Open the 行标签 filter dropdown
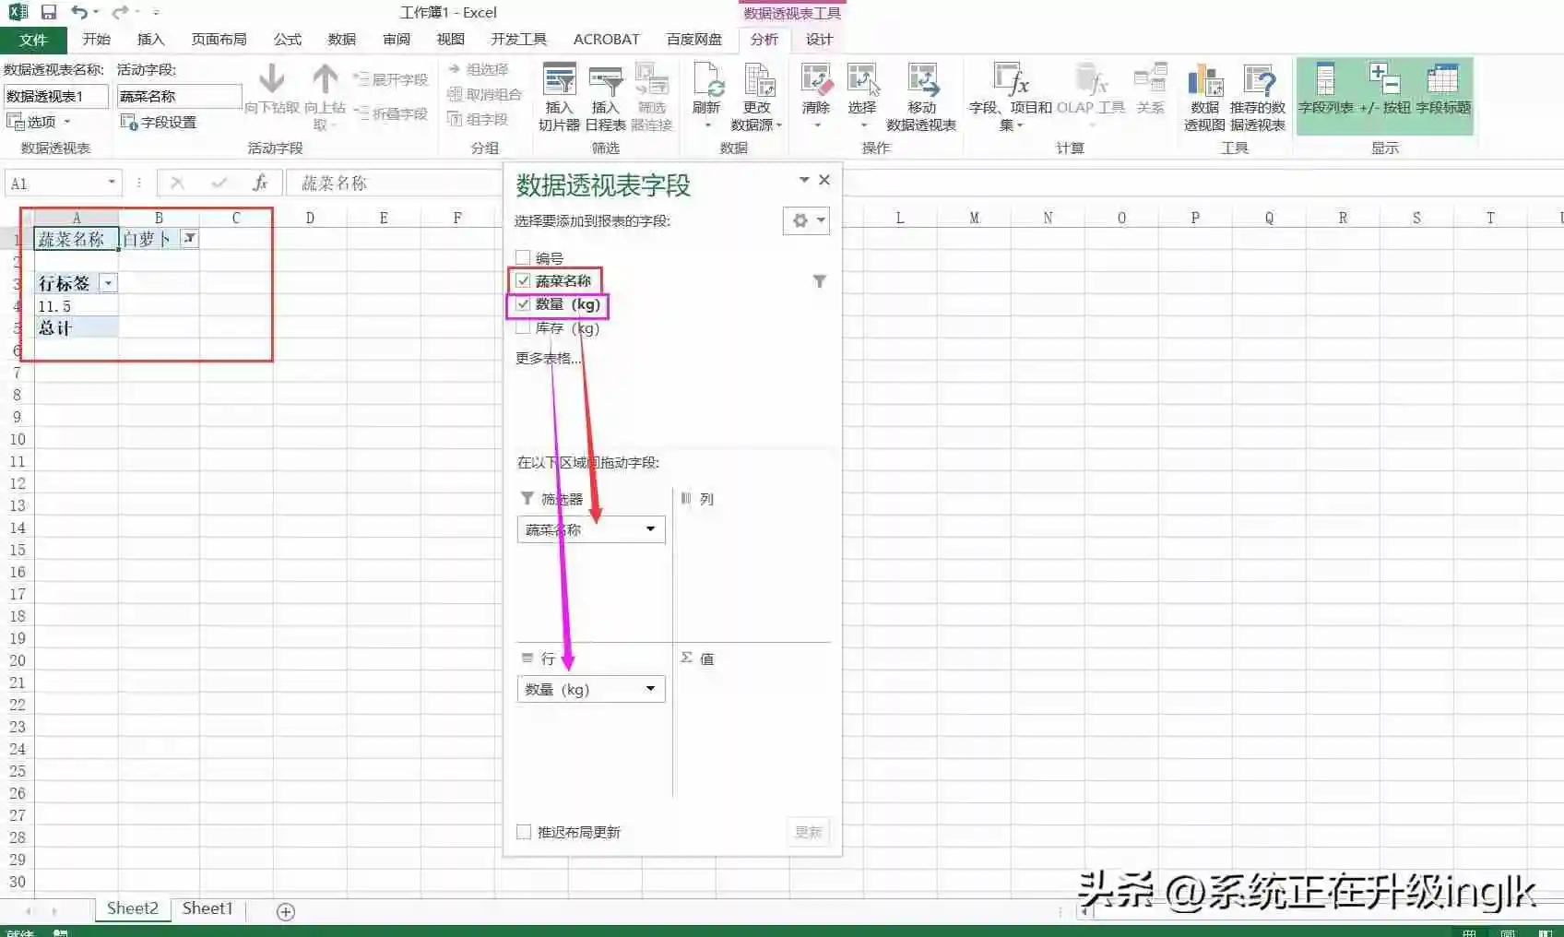This screenshot has height=937, width=1564. point(109,283)
